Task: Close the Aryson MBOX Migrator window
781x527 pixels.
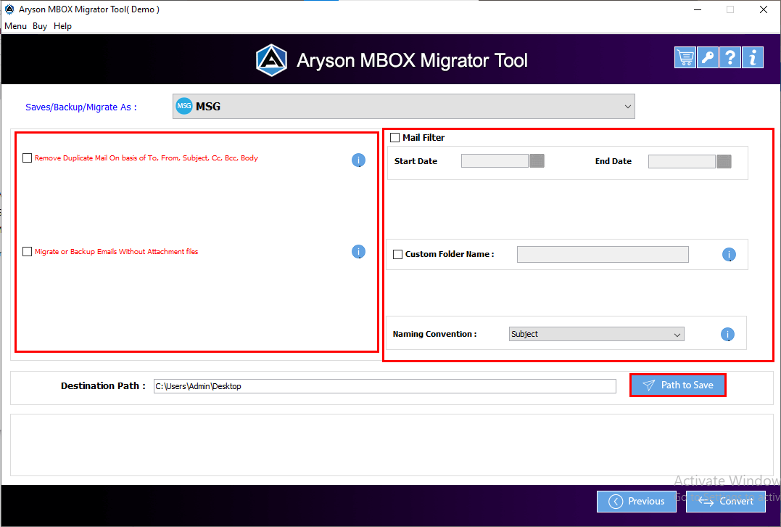Action: click(x=763, y=9)
